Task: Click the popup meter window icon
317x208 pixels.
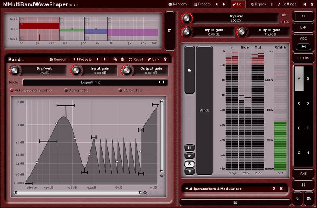Action: (189, 156)
